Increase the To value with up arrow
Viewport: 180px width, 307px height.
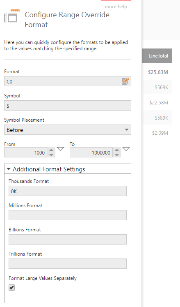pos(117,150)
